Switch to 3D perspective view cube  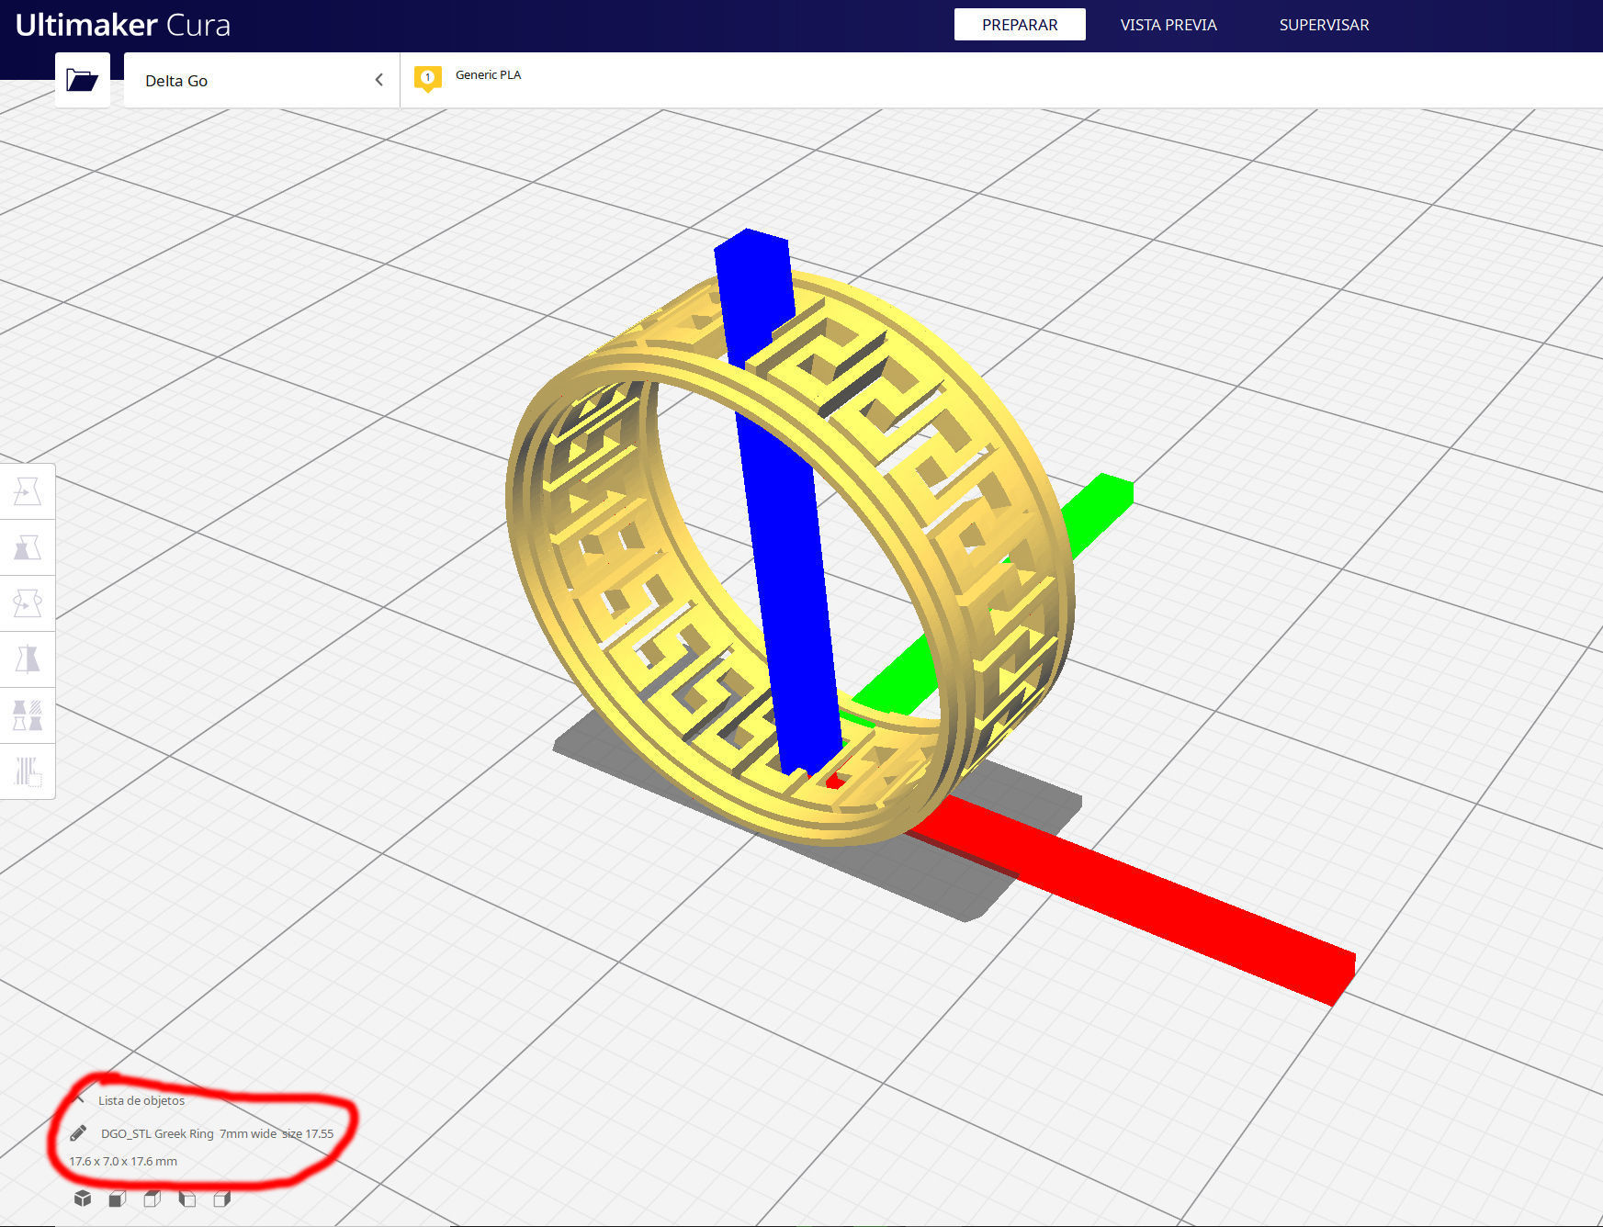pos(83,1199)
